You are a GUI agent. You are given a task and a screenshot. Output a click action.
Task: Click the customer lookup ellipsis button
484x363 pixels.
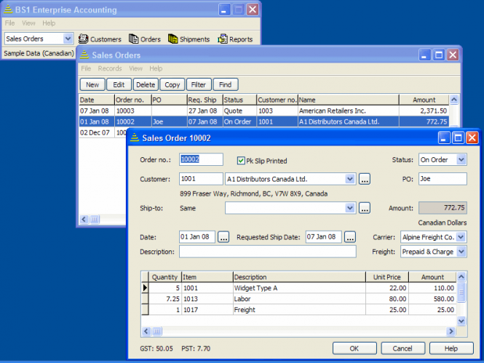coord(365,179)
